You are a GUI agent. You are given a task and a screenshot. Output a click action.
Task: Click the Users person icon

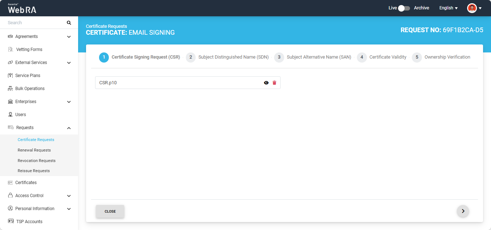tap(10, 115)
